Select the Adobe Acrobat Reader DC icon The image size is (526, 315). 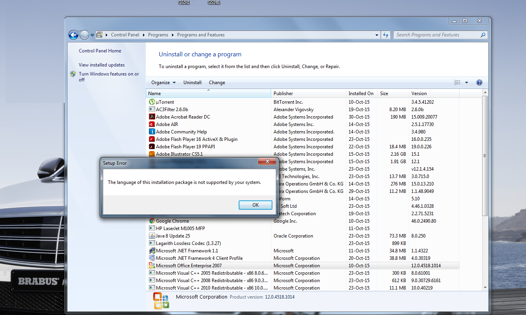tap(152, 117)
